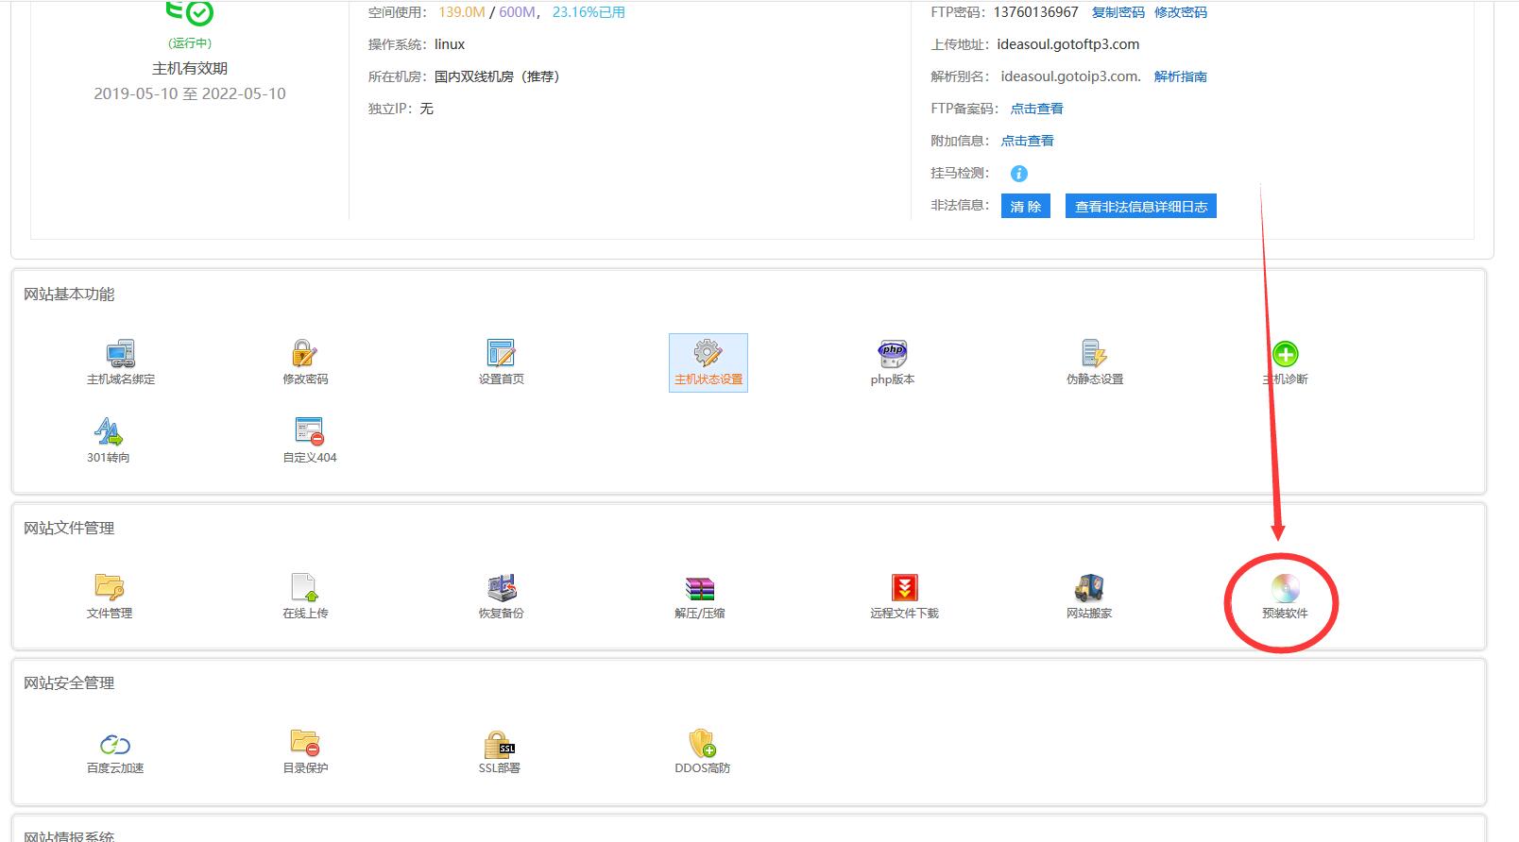
Task: Open the 主机诊断 green plus icon
Action: click(x=1285, y=354)
